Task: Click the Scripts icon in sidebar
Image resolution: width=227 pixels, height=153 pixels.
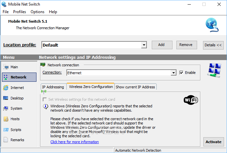Action: coord(6,130)
